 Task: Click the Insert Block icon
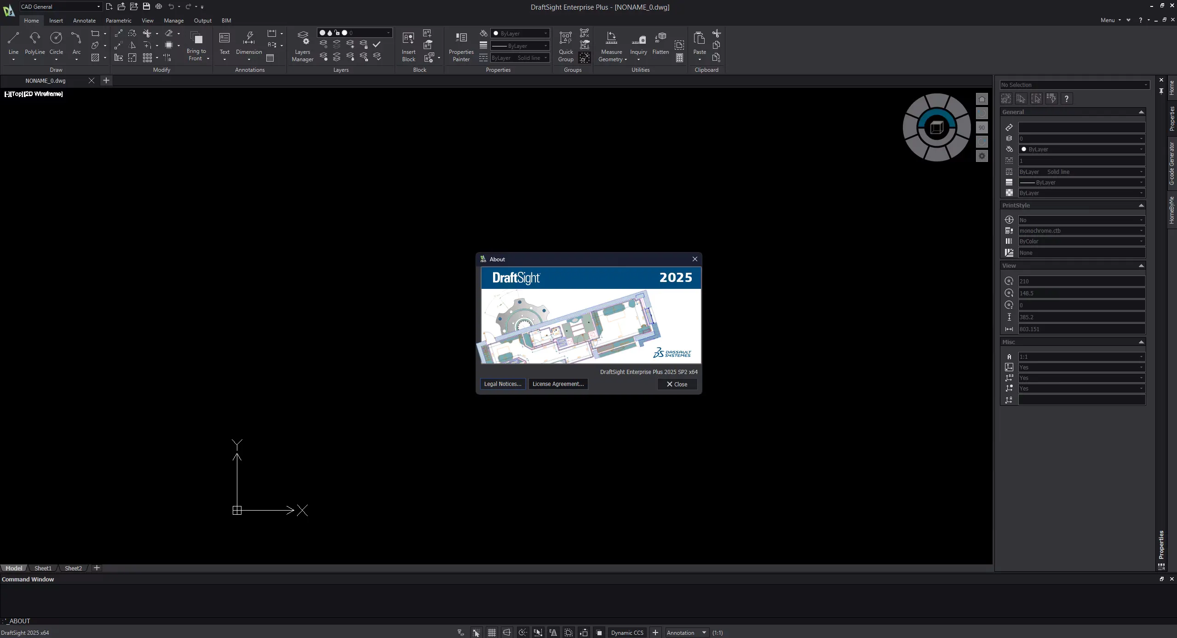(408, 46)
